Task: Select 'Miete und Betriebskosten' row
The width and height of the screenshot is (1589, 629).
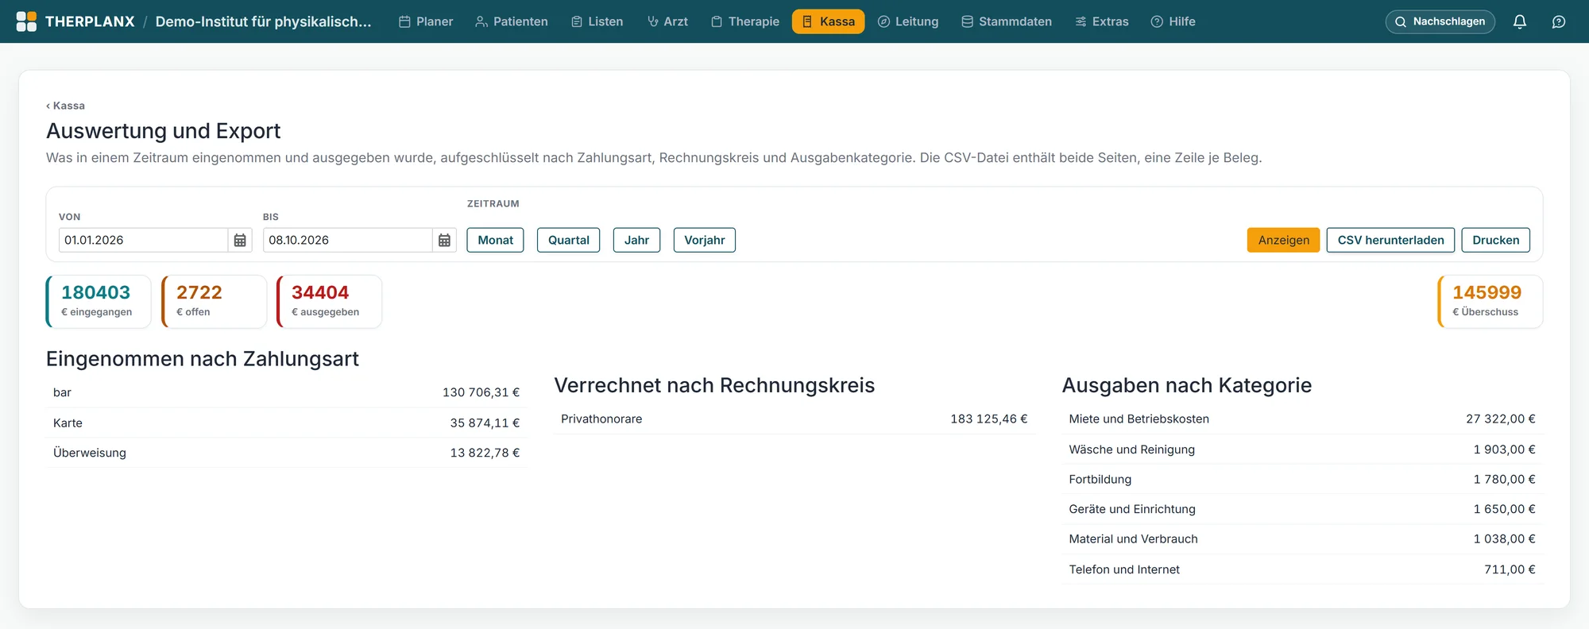Action: (x=1302, y=419)
